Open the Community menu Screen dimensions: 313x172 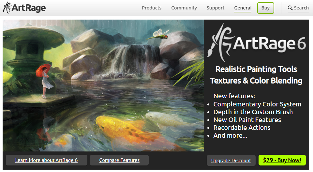coord(184,8)
